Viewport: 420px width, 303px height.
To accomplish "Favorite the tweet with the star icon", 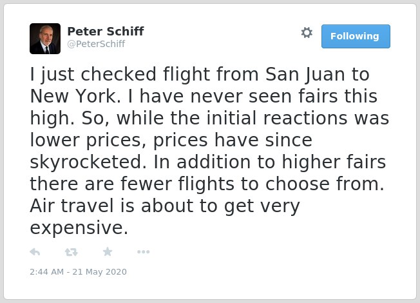I will point(108,252).
